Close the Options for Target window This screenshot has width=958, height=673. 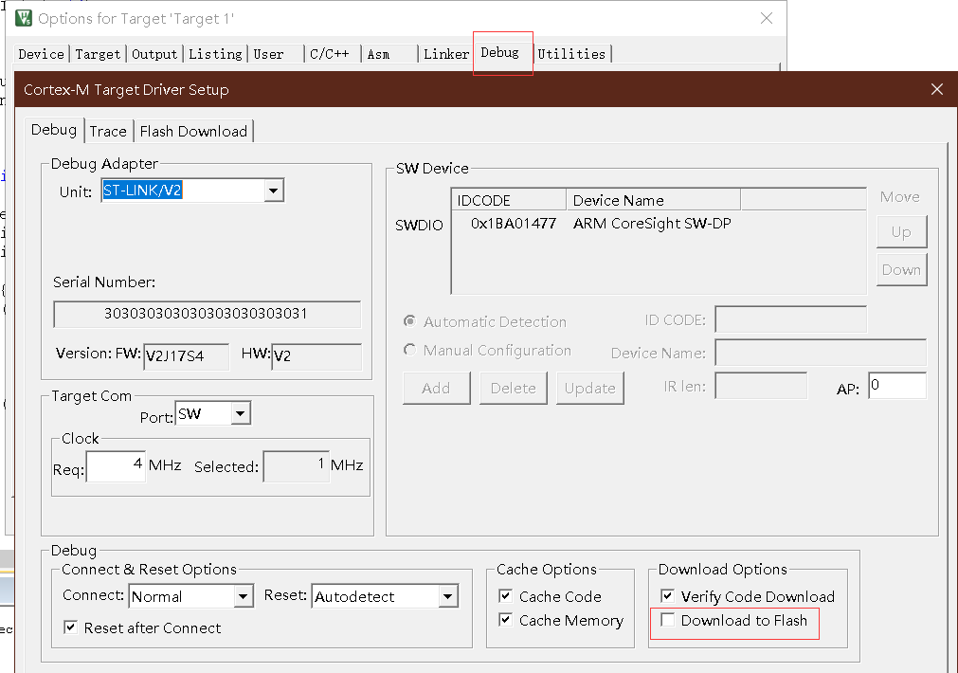pos(767,18)
